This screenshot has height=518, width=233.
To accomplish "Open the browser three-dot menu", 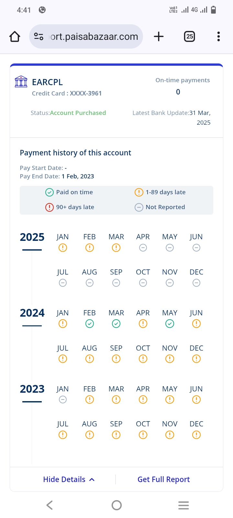I will coord(218,37).
